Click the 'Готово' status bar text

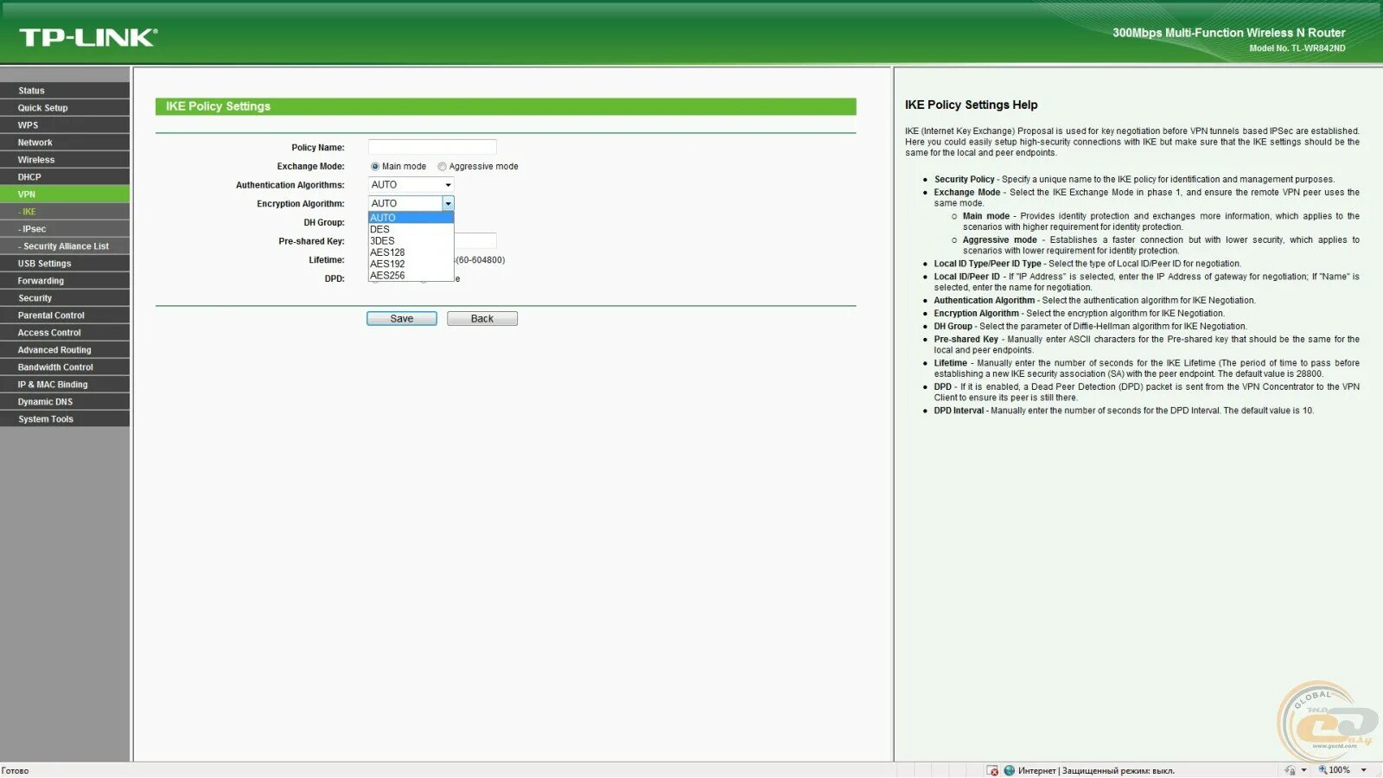15,770
